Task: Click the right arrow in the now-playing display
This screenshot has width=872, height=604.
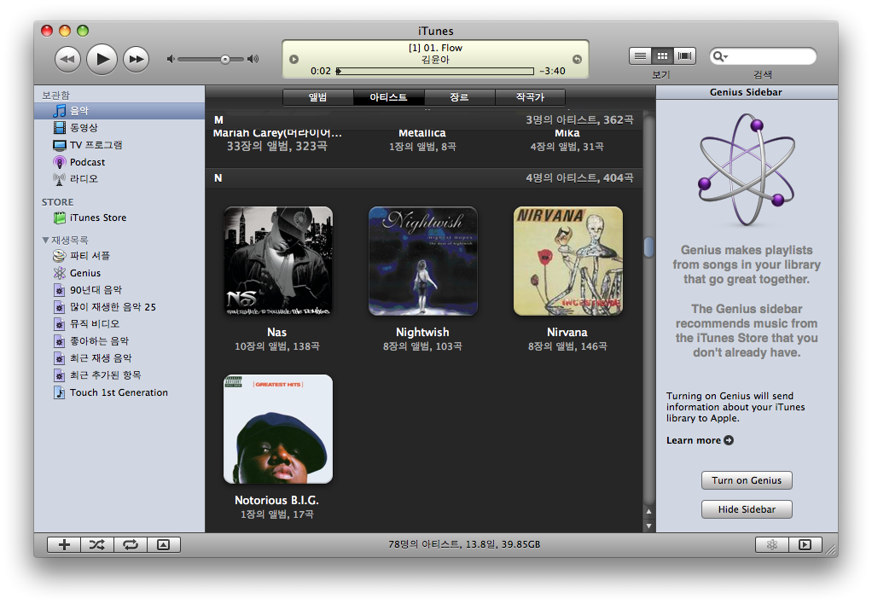Action: [578, 60]
